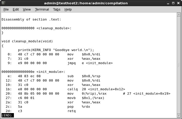
Task: Click bytes "e9 00 00 00 00"
Action: tap(32, 63)
